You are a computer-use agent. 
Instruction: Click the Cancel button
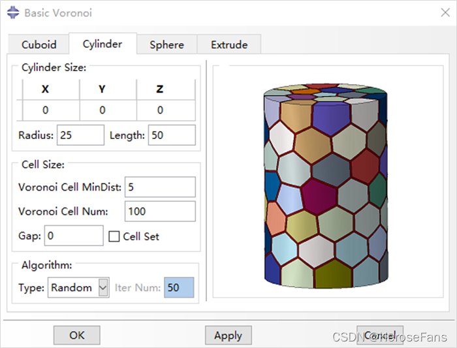point(380,336)
